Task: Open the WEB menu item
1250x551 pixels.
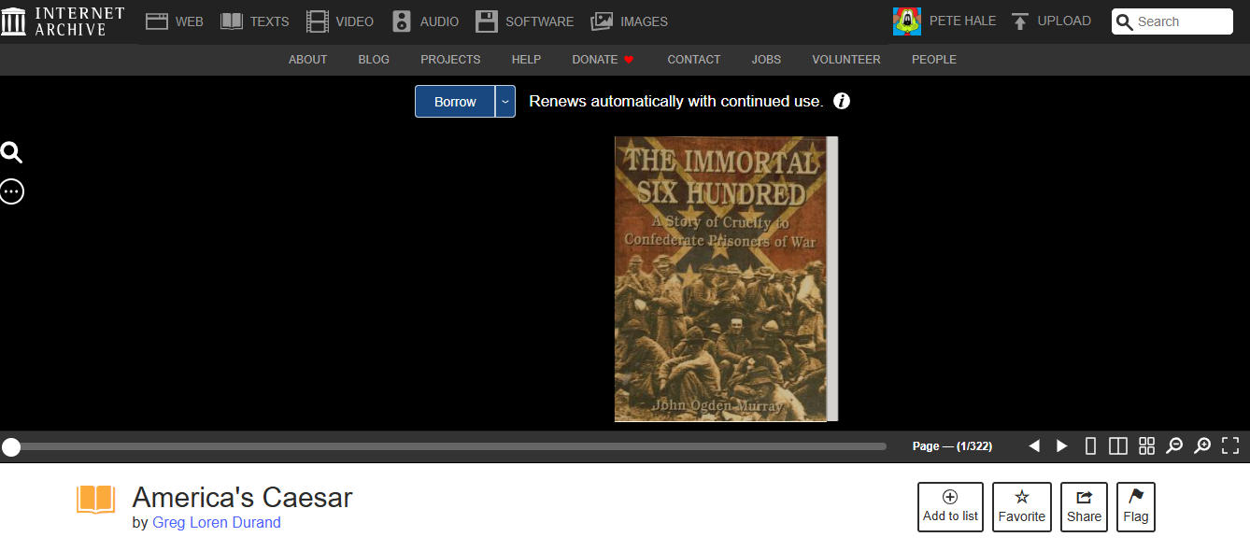Action: (x=190, y=21)
